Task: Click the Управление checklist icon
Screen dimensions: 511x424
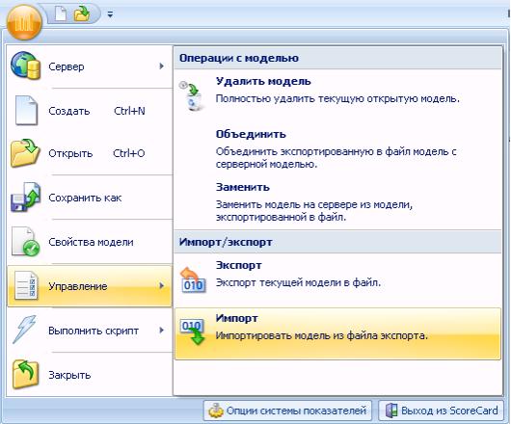Action: tap(26, 285)
